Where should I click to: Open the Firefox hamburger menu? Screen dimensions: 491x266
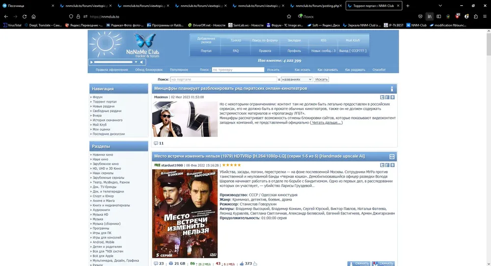point(485,17)
